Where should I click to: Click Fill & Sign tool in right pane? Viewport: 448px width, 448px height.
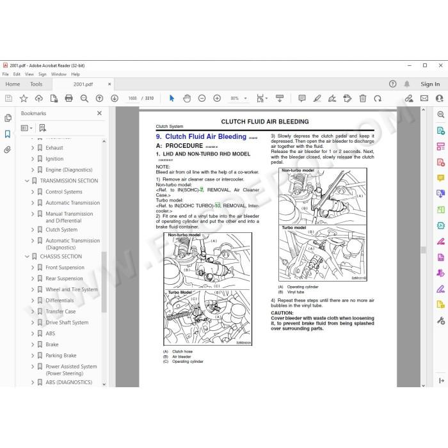tap(440, 289)
